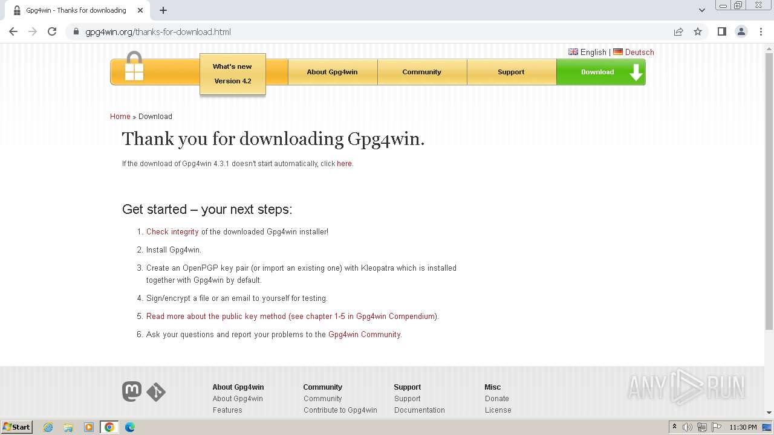
Task: Close the Gpg4win tab
Action: tap(140, 10)
